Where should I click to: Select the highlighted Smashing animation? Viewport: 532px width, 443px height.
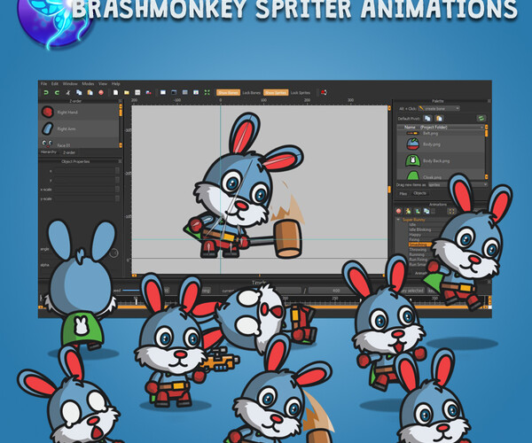click(419, 245)
